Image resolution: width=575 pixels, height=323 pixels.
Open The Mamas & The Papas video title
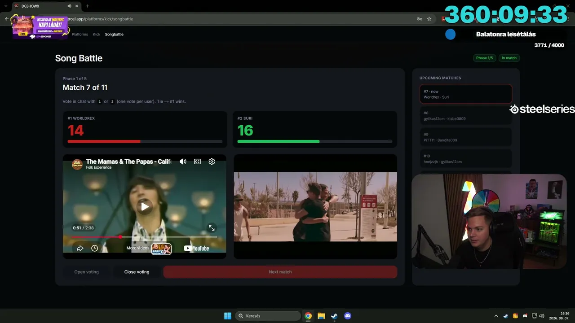pos(128,161)
